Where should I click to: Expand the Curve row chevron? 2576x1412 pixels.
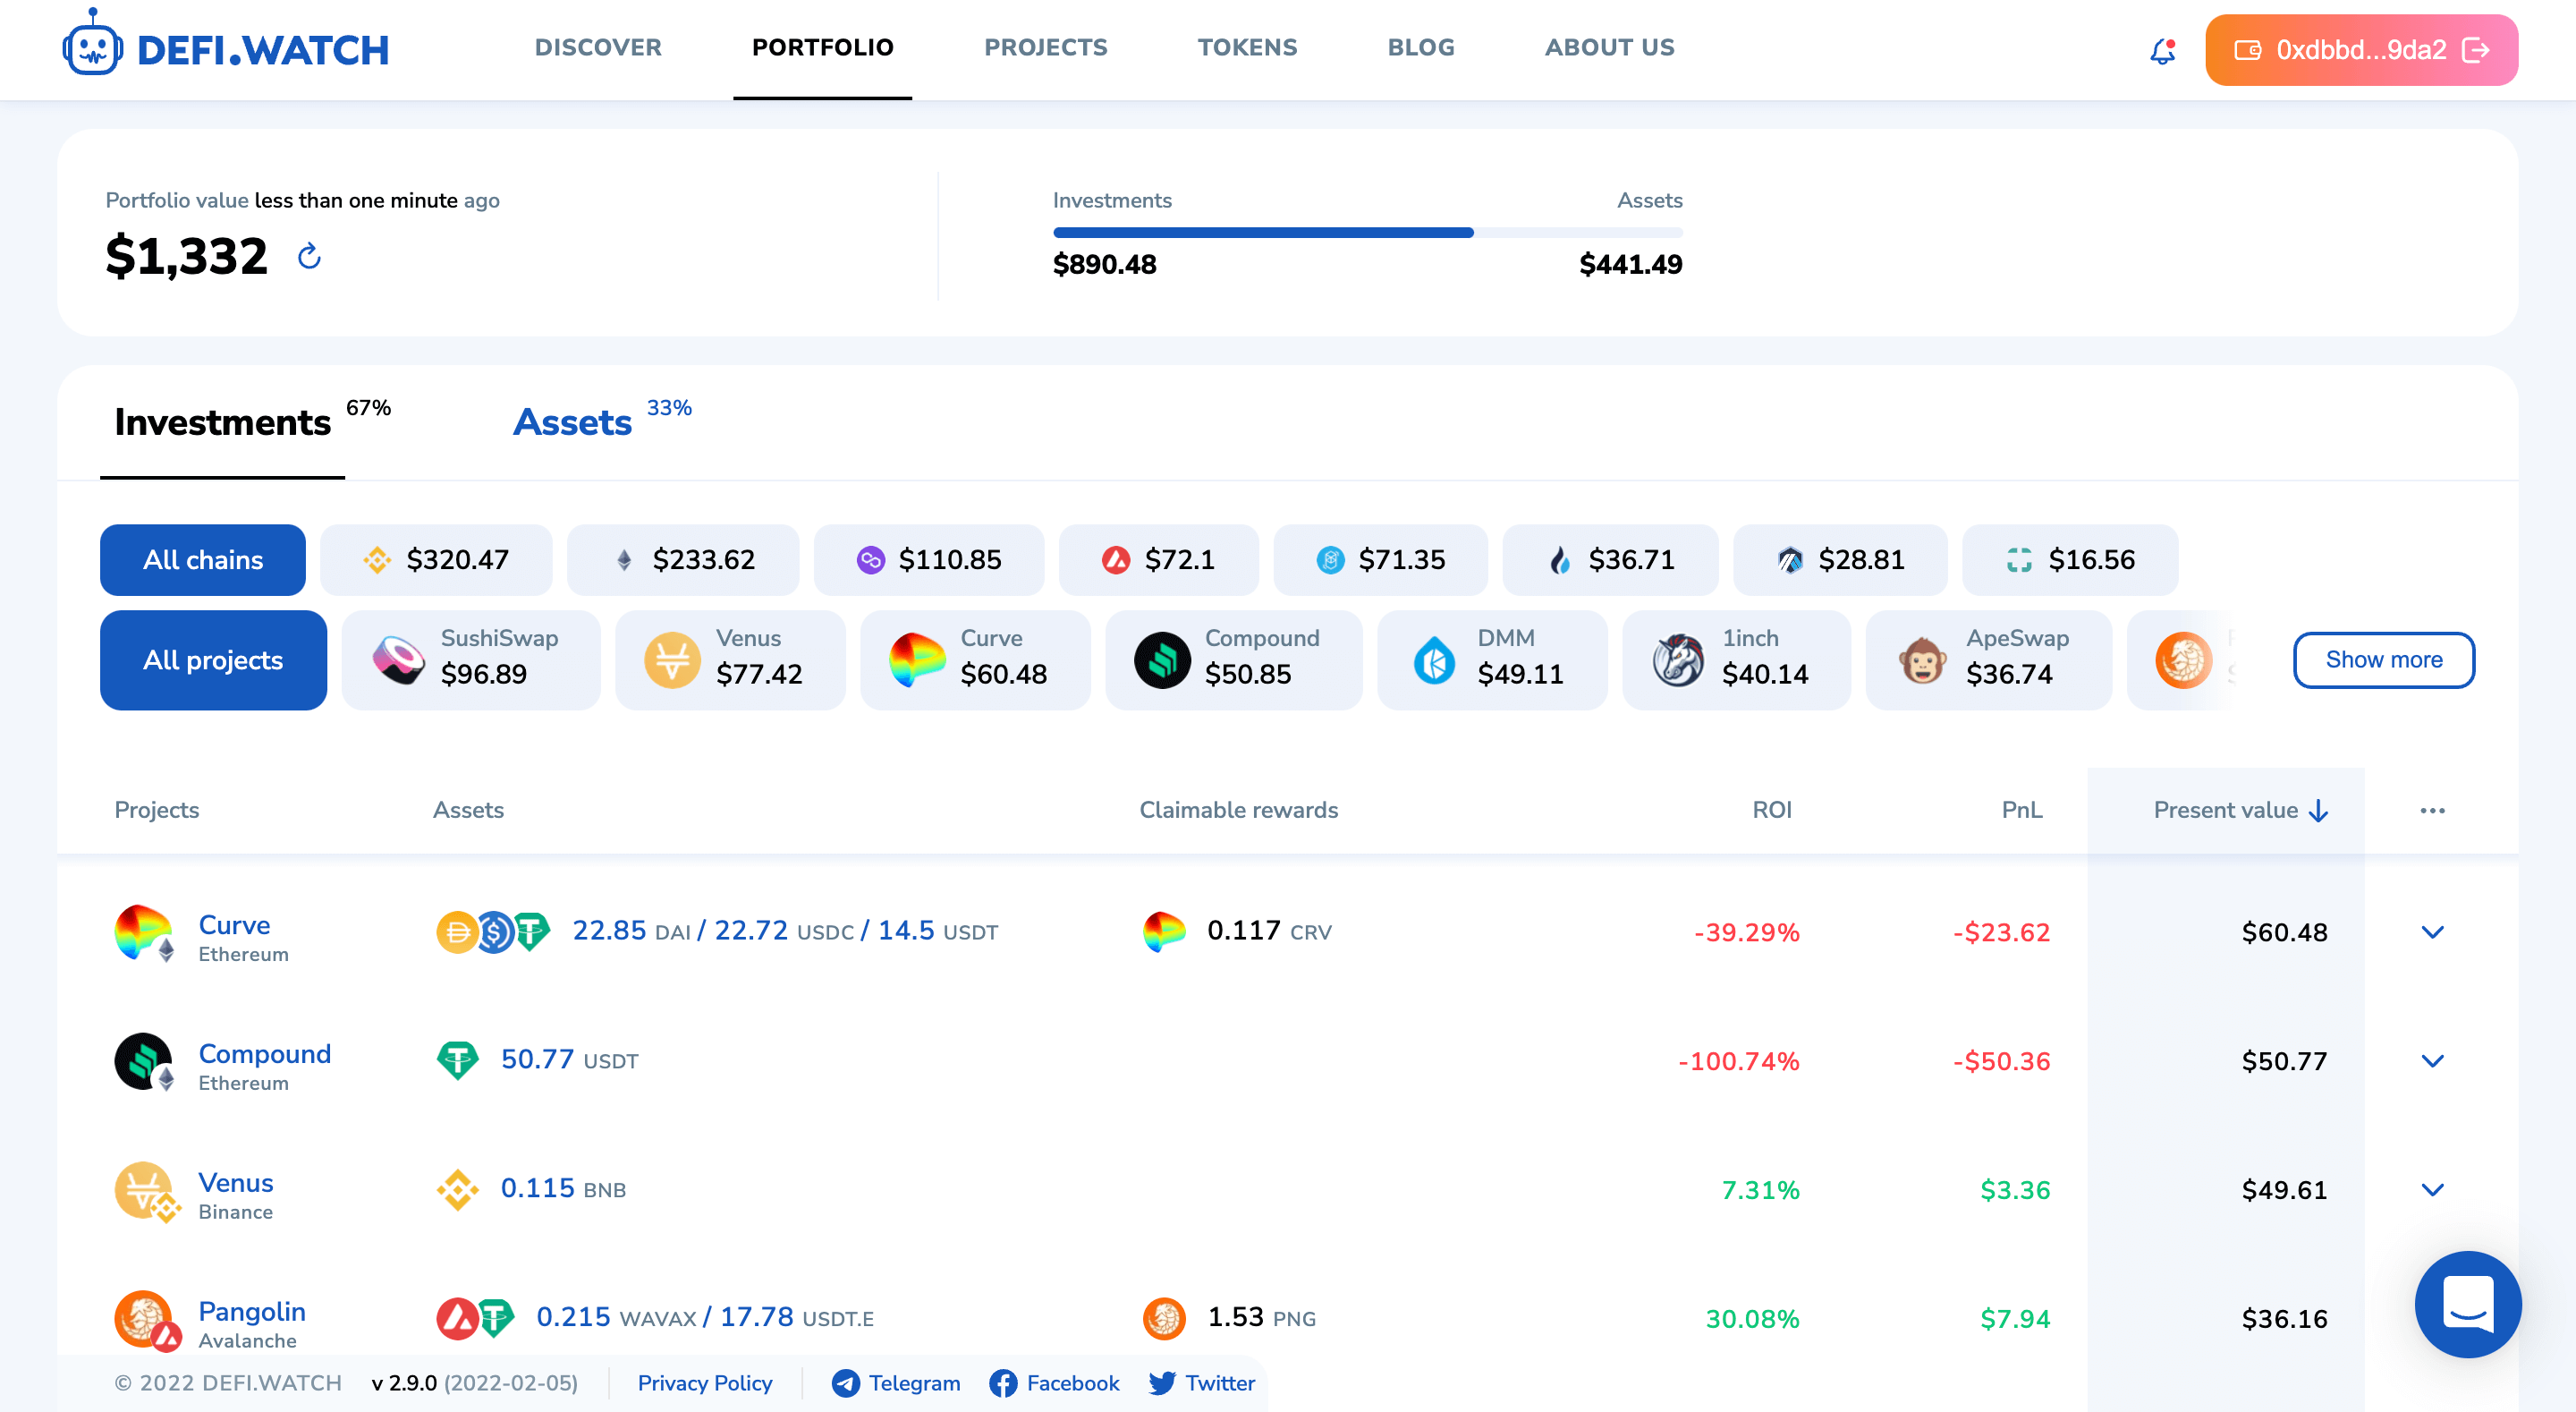(x=2433, y=932)
